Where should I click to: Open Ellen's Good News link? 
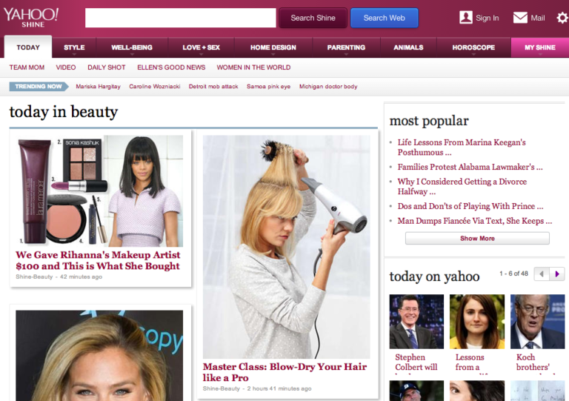click(171, 67)
